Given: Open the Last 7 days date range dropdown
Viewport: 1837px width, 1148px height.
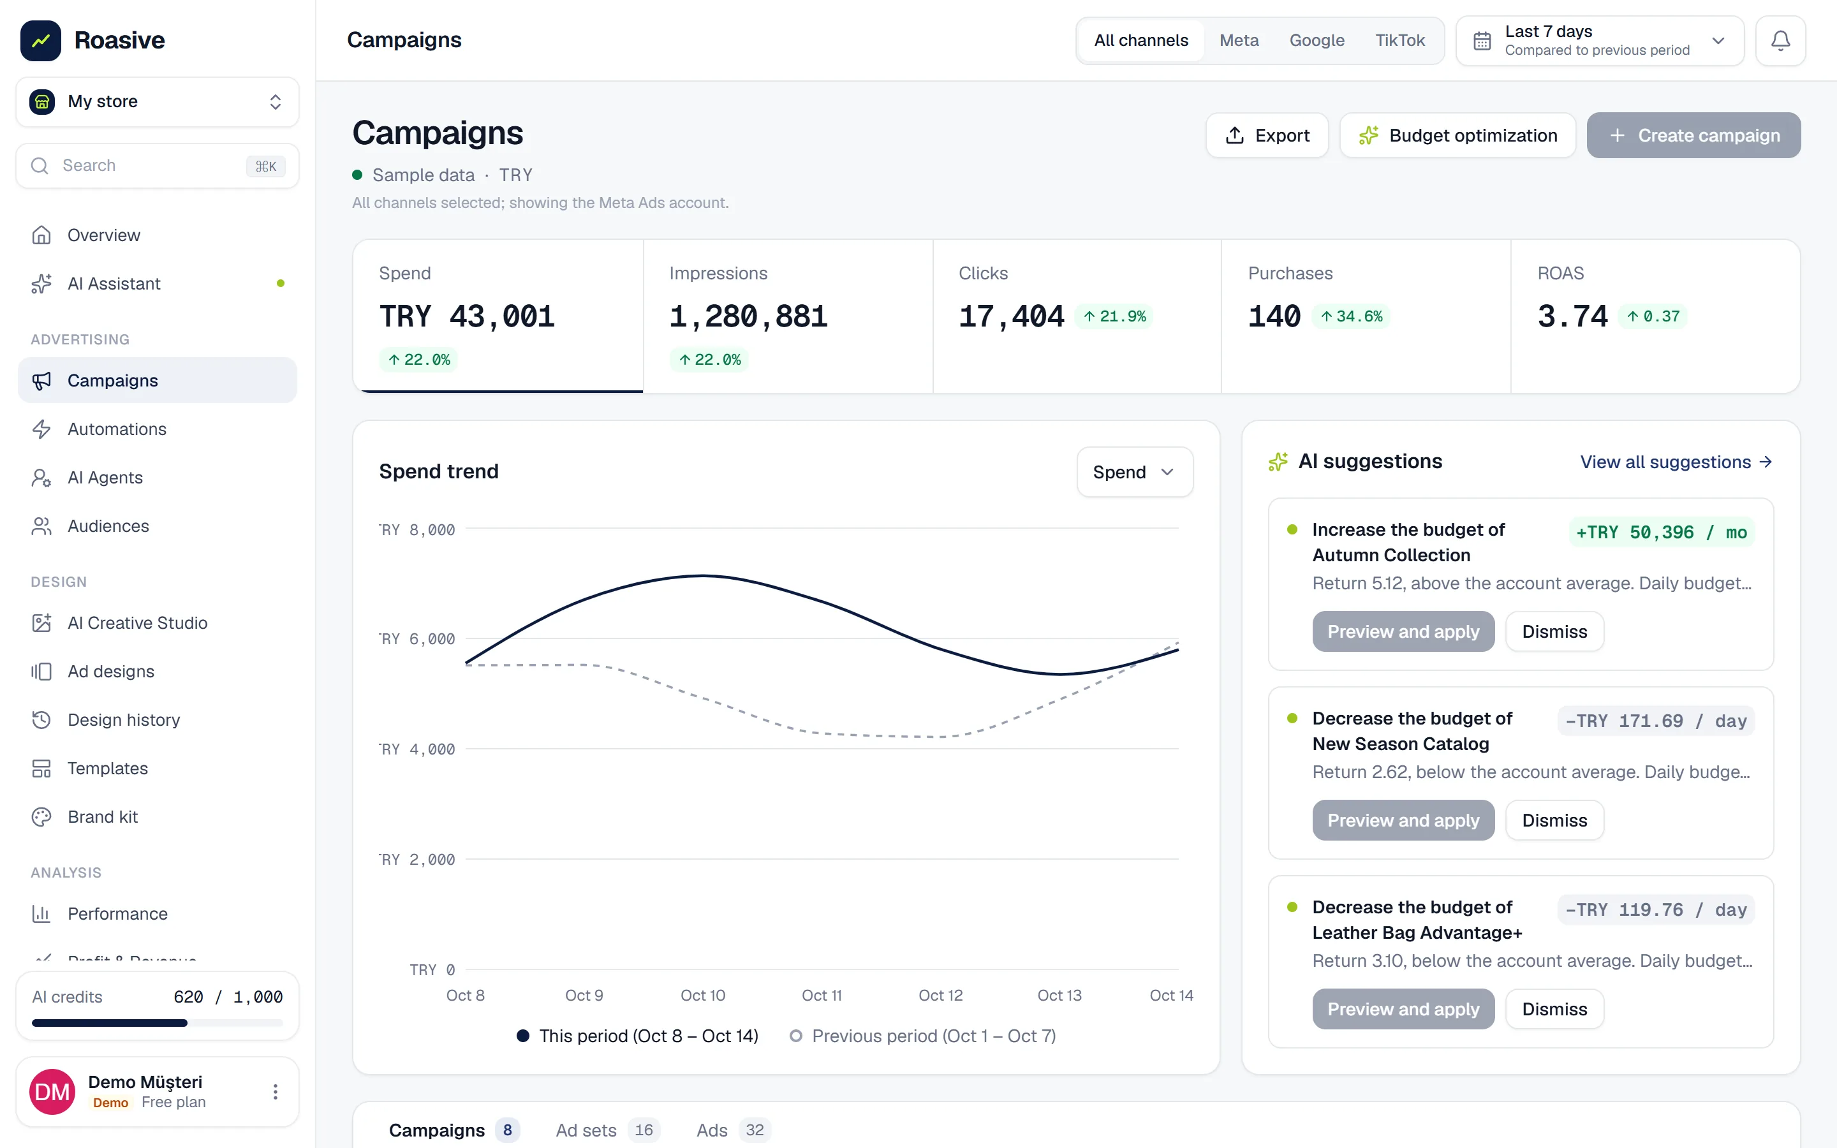Looking at the screenshot, I should 1600,40.
